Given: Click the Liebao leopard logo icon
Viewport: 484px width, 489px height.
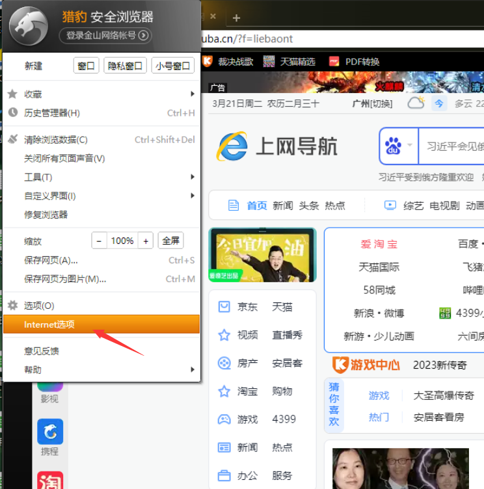Looking at the screenshot, I should tap(29, 26).
